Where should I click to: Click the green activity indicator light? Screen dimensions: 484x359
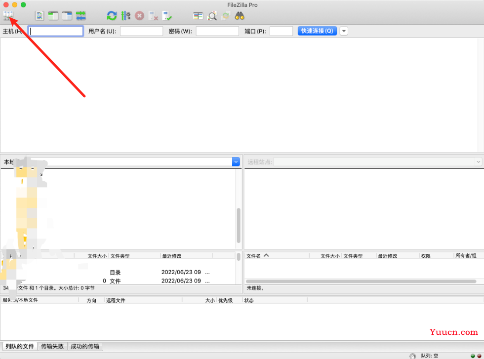pos(473,356)
